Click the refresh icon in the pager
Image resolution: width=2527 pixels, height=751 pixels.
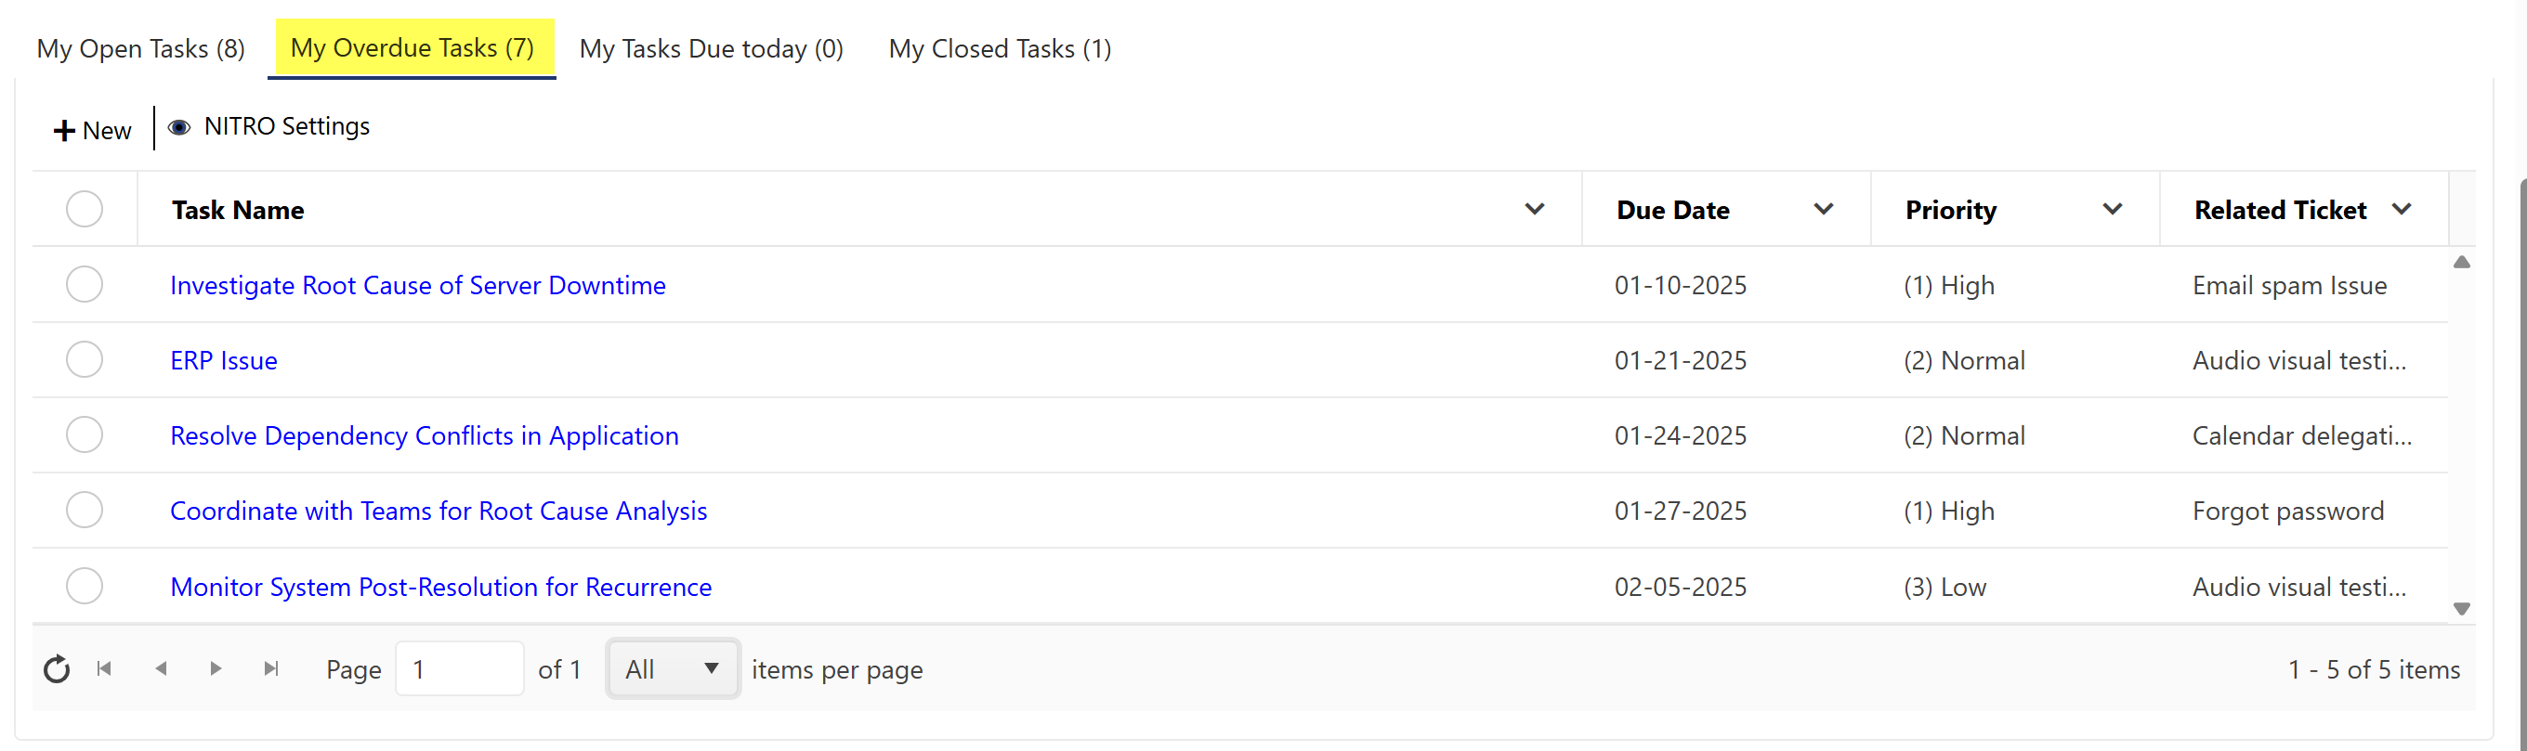click(x=57, y=669)
